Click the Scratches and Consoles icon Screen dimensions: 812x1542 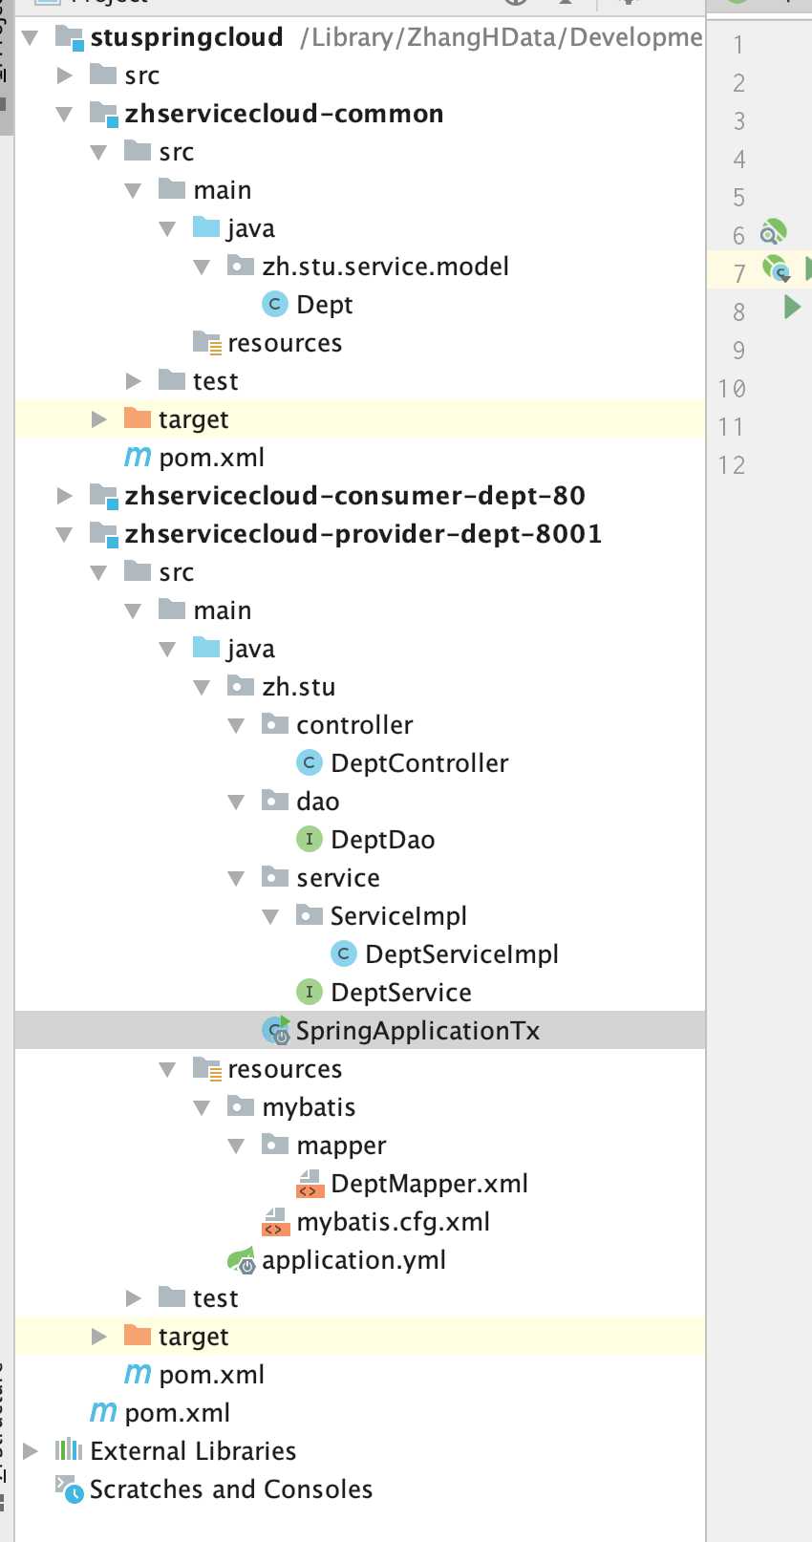[69, 1488]
